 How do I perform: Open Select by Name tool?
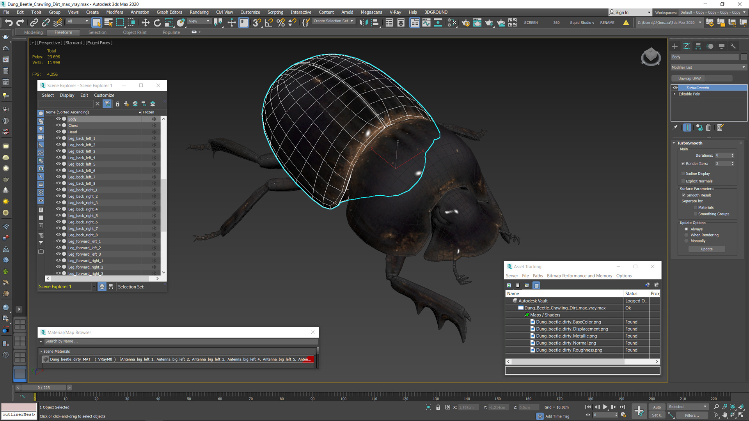(x=108, y=23)
